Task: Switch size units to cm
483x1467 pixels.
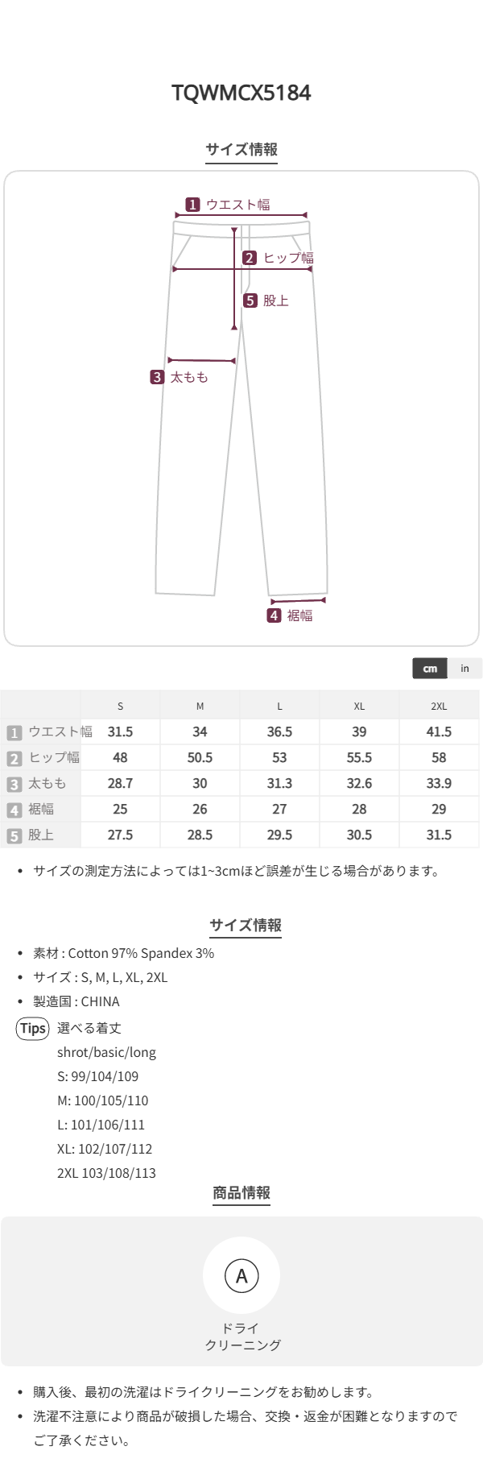Action: (430, 669)
